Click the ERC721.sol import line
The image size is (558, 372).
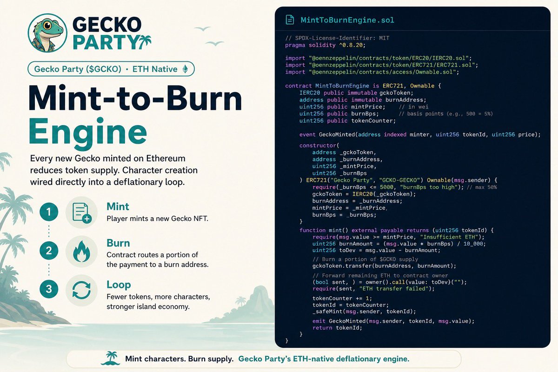pos(382,65)
